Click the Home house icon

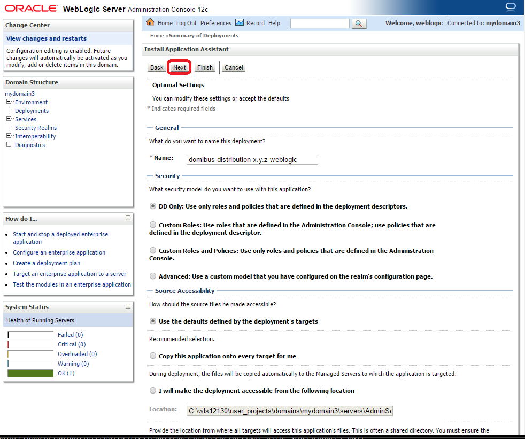pos(150,22)
